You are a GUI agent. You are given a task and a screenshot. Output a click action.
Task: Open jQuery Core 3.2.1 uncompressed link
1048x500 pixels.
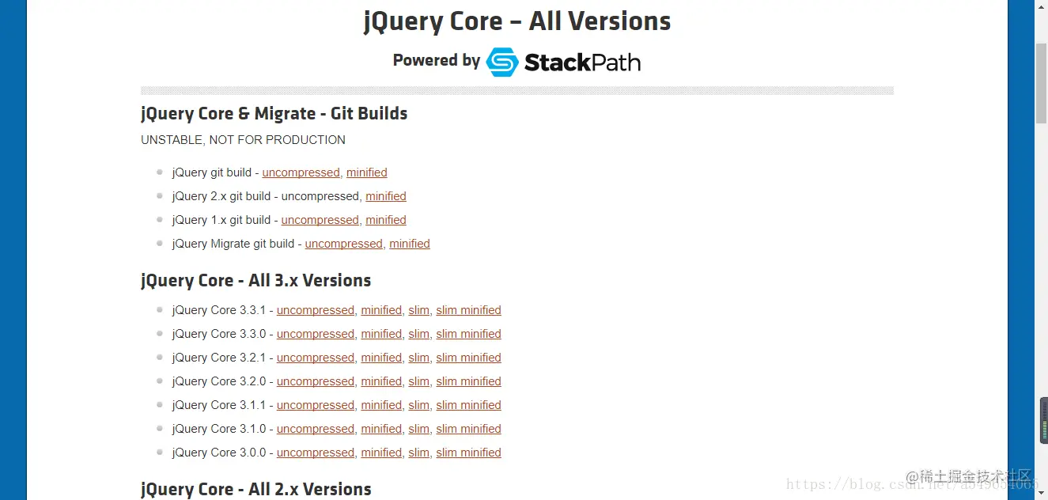coord(316,358)
